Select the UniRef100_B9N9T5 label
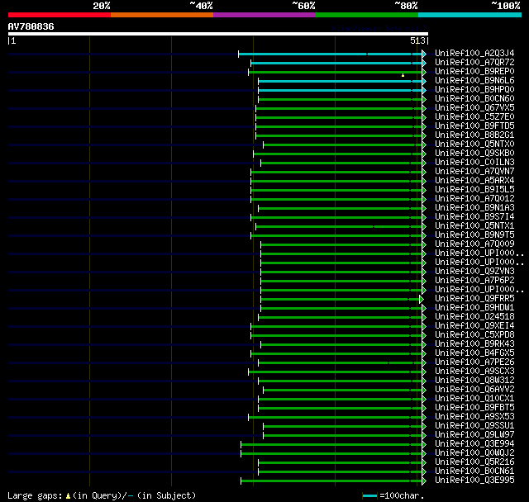The width and height of the screenshot is (529, 502). (474, 235)
